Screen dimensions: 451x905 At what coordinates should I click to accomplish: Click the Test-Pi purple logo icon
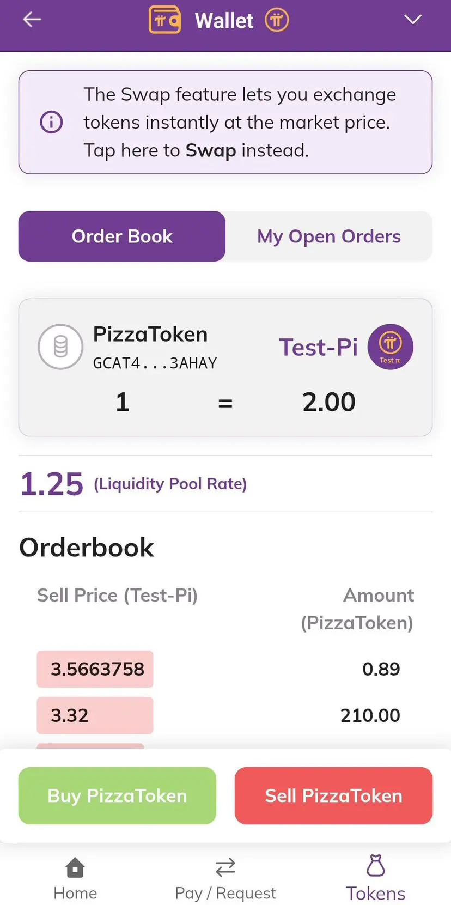tap(390, 347)
